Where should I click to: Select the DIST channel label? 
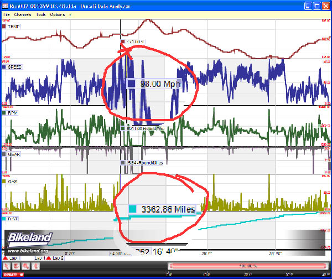coord(14,219)
